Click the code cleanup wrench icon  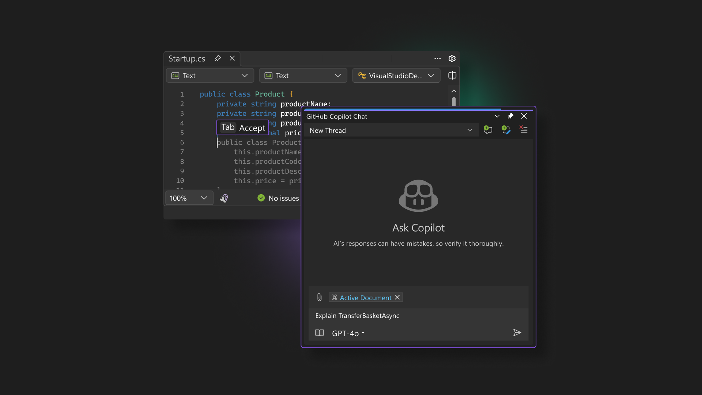click(224, 198)
